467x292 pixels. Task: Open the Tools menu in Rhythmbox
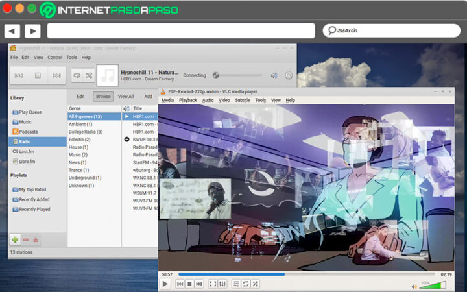(71, 57)
